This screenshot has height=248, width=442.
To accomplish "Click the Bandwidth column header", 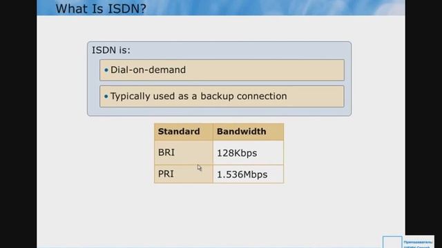I will [x=249, y=132].
